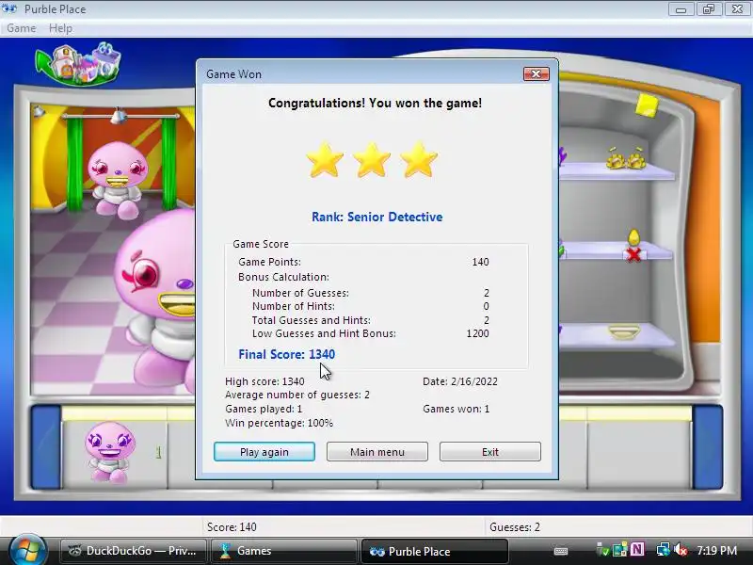The height and width of the screenshot is (565, 753).
Task: Click the Number of Guesses row
Action: 370,293
